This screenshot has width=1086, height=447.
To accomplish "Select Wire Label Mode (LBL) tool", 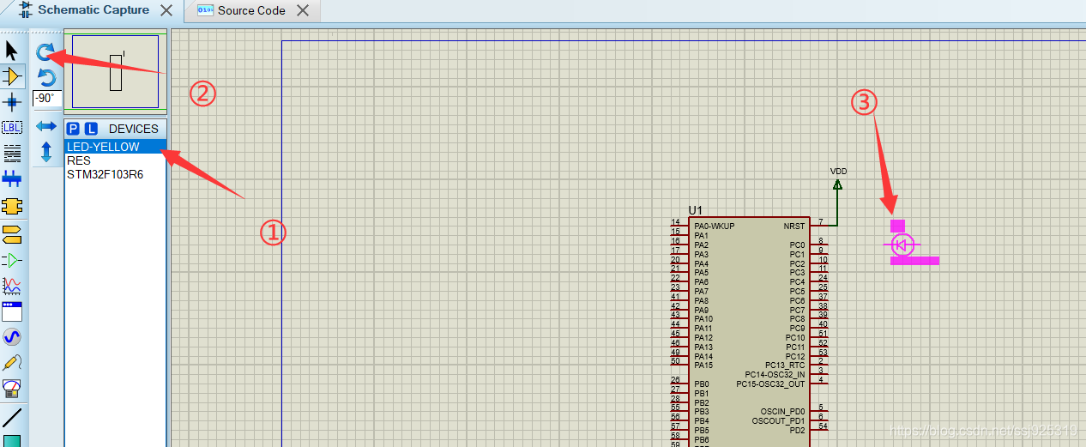I will (12, 128).
